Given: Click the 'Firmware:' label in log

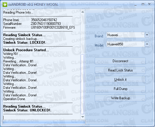Looking at the screenshot, I should point(10,27).
